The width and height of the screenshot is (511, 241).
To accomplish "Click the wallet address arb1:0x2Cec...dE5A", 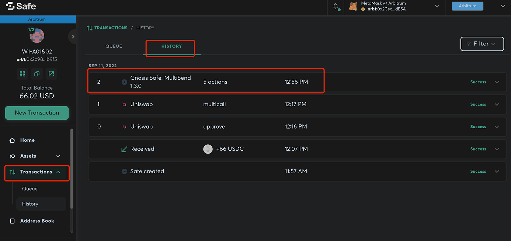I will point(387,9).
